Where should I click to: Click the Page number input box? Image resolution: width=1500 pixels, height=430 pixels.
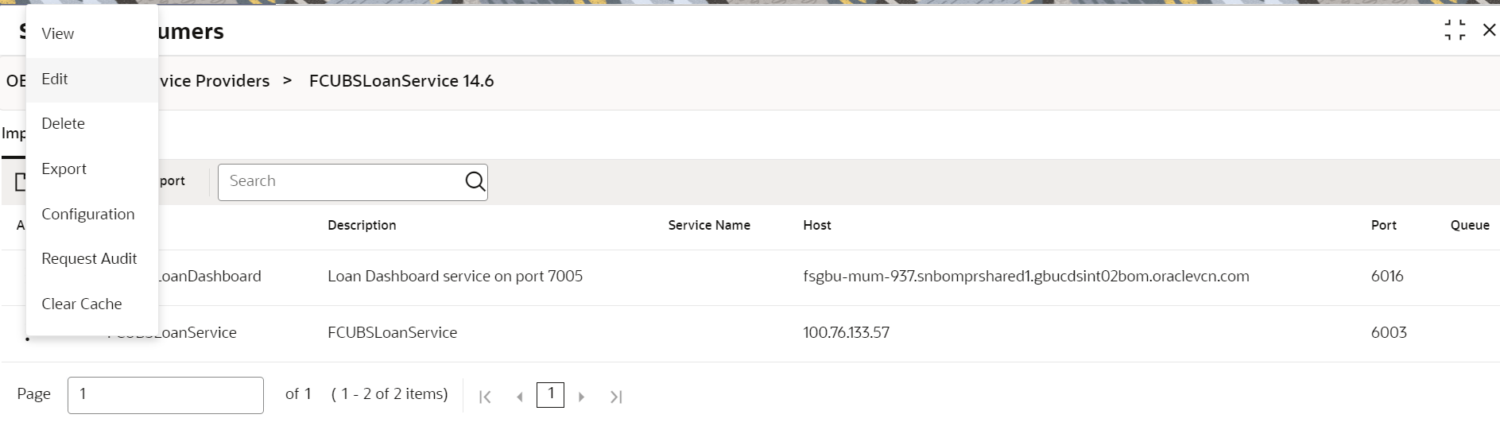(x=165, y=395)
